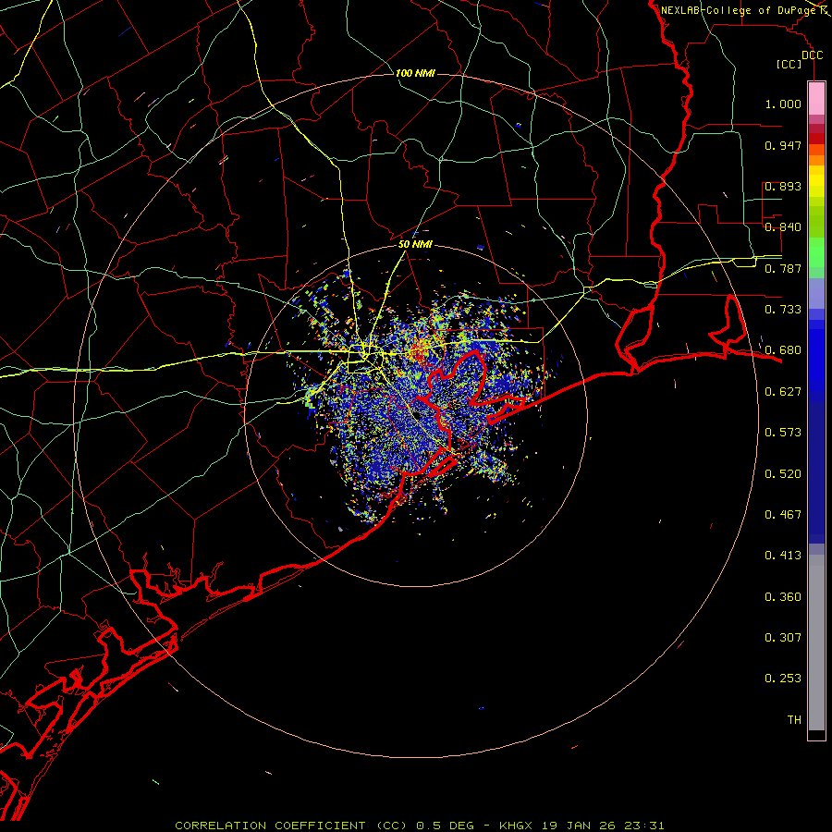Click the 0.680 scale value
The height and width of the screenshot is (832, 832).
click(x=783, y=350)
